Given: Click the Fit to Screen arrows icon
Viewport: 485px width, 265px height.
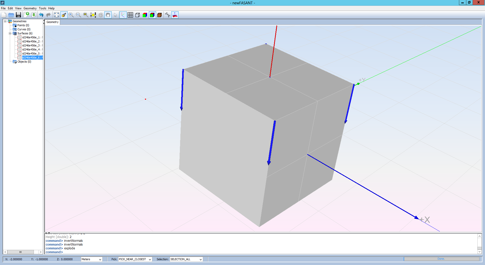Looking at the screenshot, I should click(57, 15).
